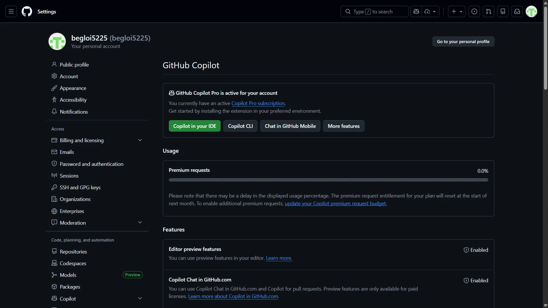Click the user avatar in top right
This screenshot has height=308, width=548.
pyautogui.click(x=531, y=11)
